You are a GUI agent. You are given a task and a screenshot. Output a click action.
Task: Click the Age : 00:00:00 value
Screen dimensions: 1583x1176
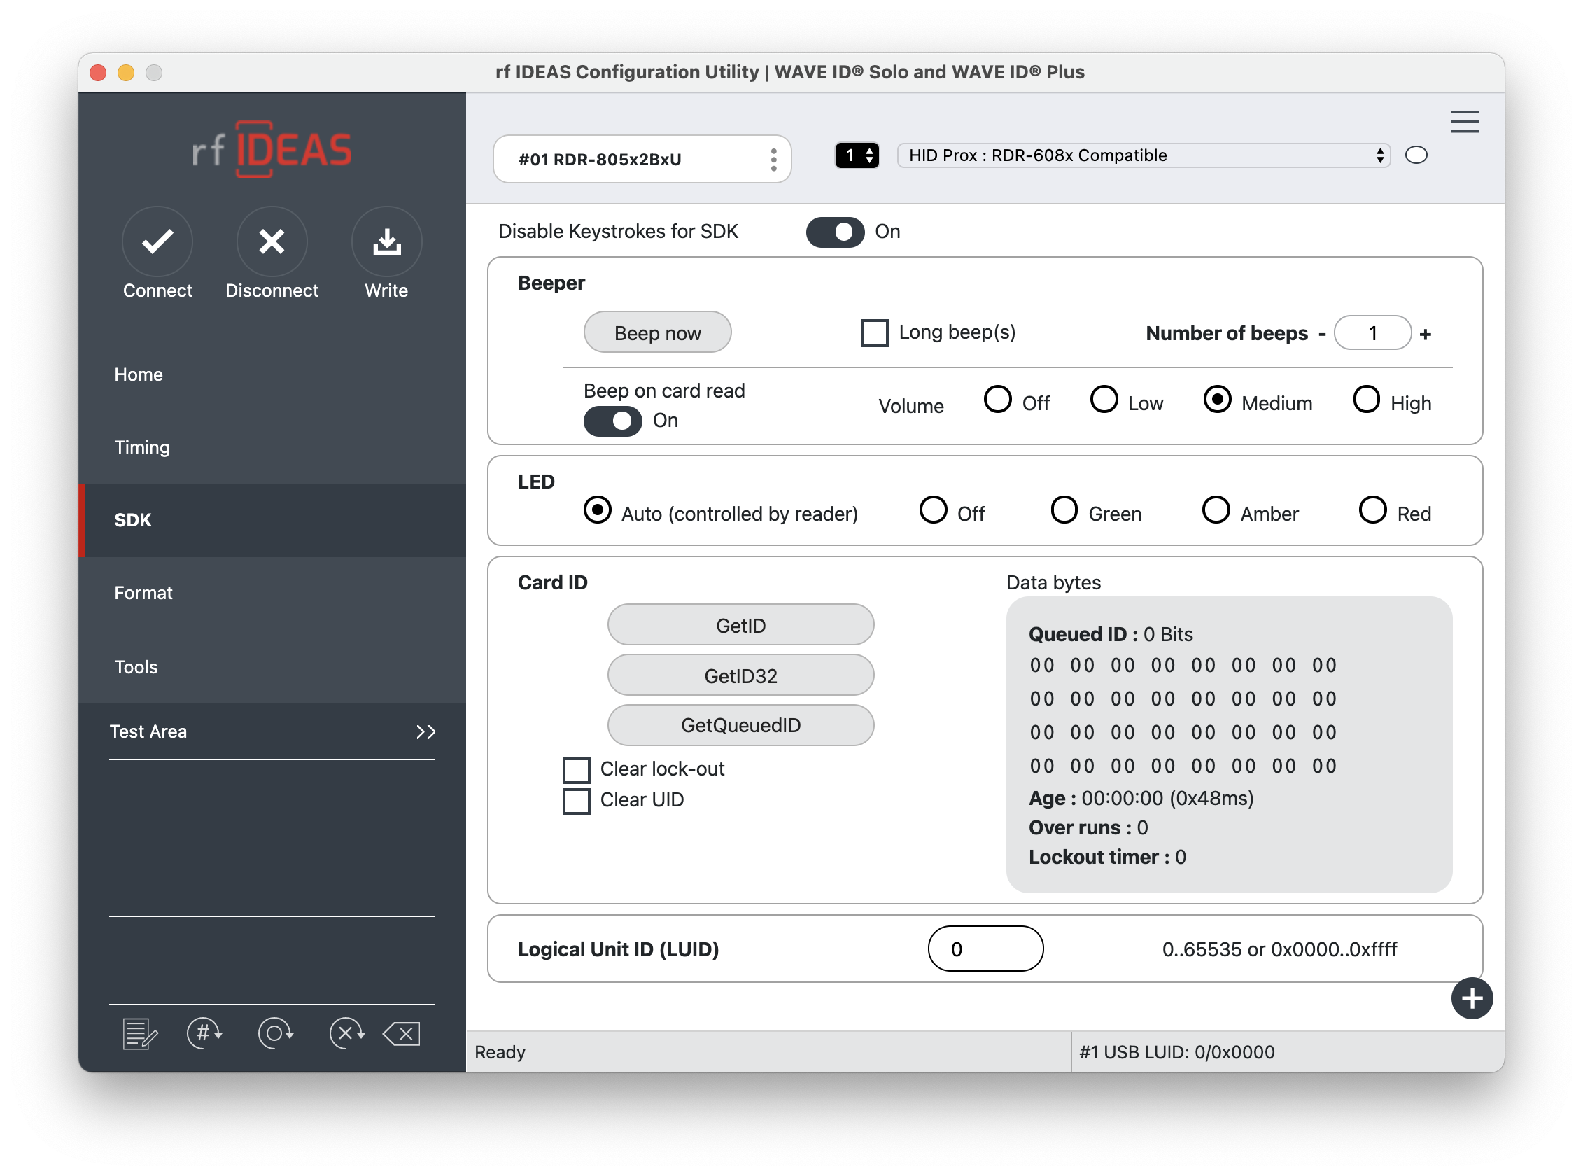click(1141, 798)
